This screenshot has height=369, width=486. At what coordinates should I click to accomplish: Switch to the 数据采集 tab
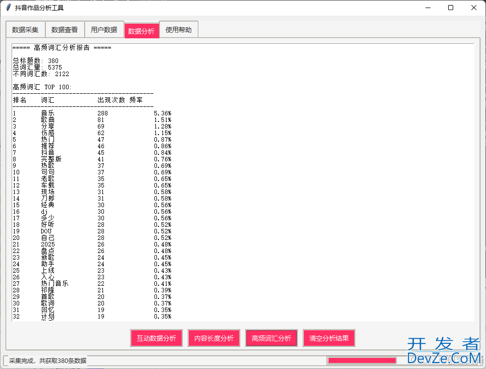[x=25, y=30]
